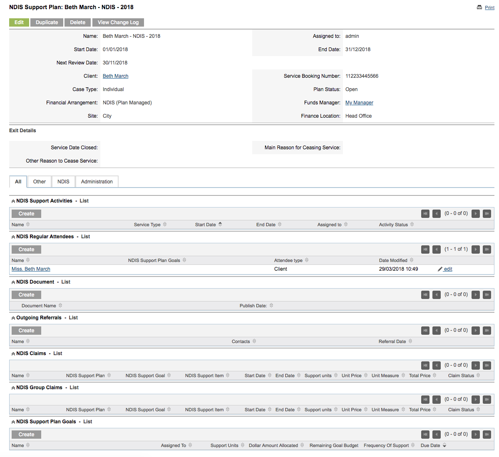Sort NDIS Group Claims by Total Price
This screenshot has width=499, height=457.
tap(422, 410)
